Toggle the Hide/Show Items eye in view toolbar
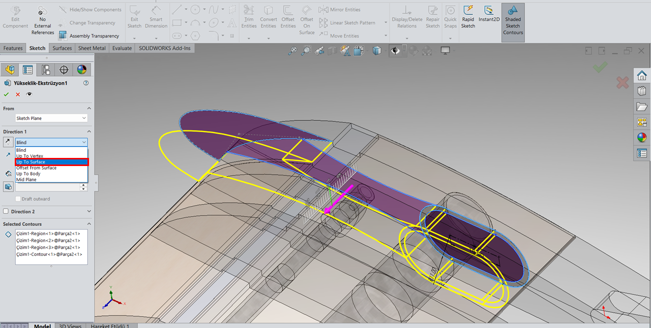The height and width of the screenshot is (328, 651). click(x=395, y=51)
